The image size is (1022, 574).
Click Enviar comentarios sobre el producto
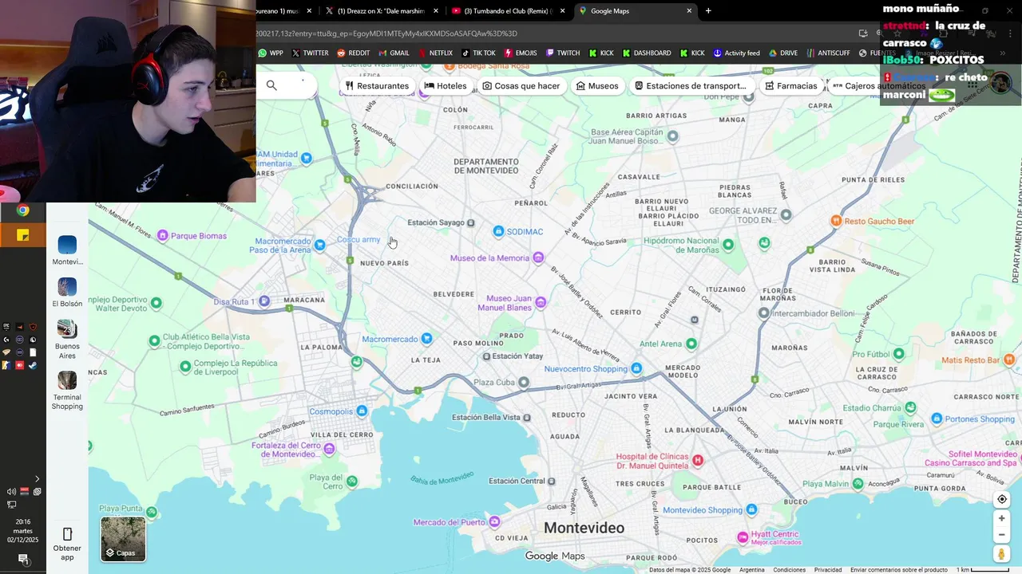point(898,570)
